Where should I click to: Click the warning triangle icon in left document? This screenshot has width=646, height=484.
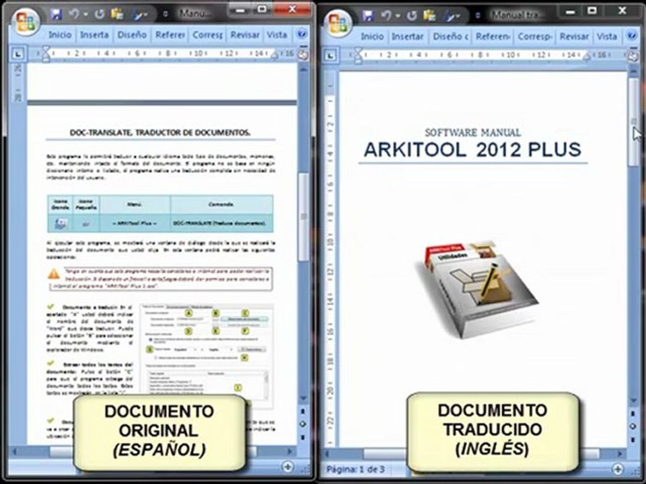point(54,274)
